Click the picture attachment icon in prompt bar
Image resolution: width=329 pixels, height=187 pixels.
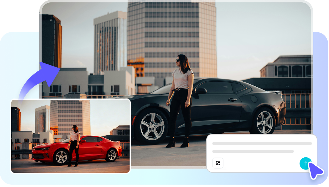point(218,163)
